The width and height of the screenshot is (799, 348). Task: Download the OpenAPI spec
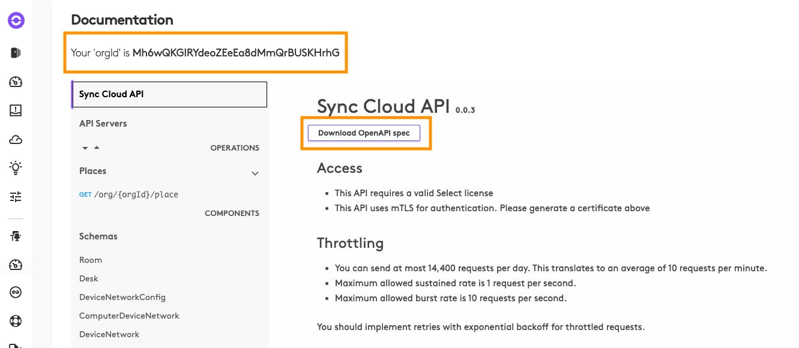tap(364, 133)
